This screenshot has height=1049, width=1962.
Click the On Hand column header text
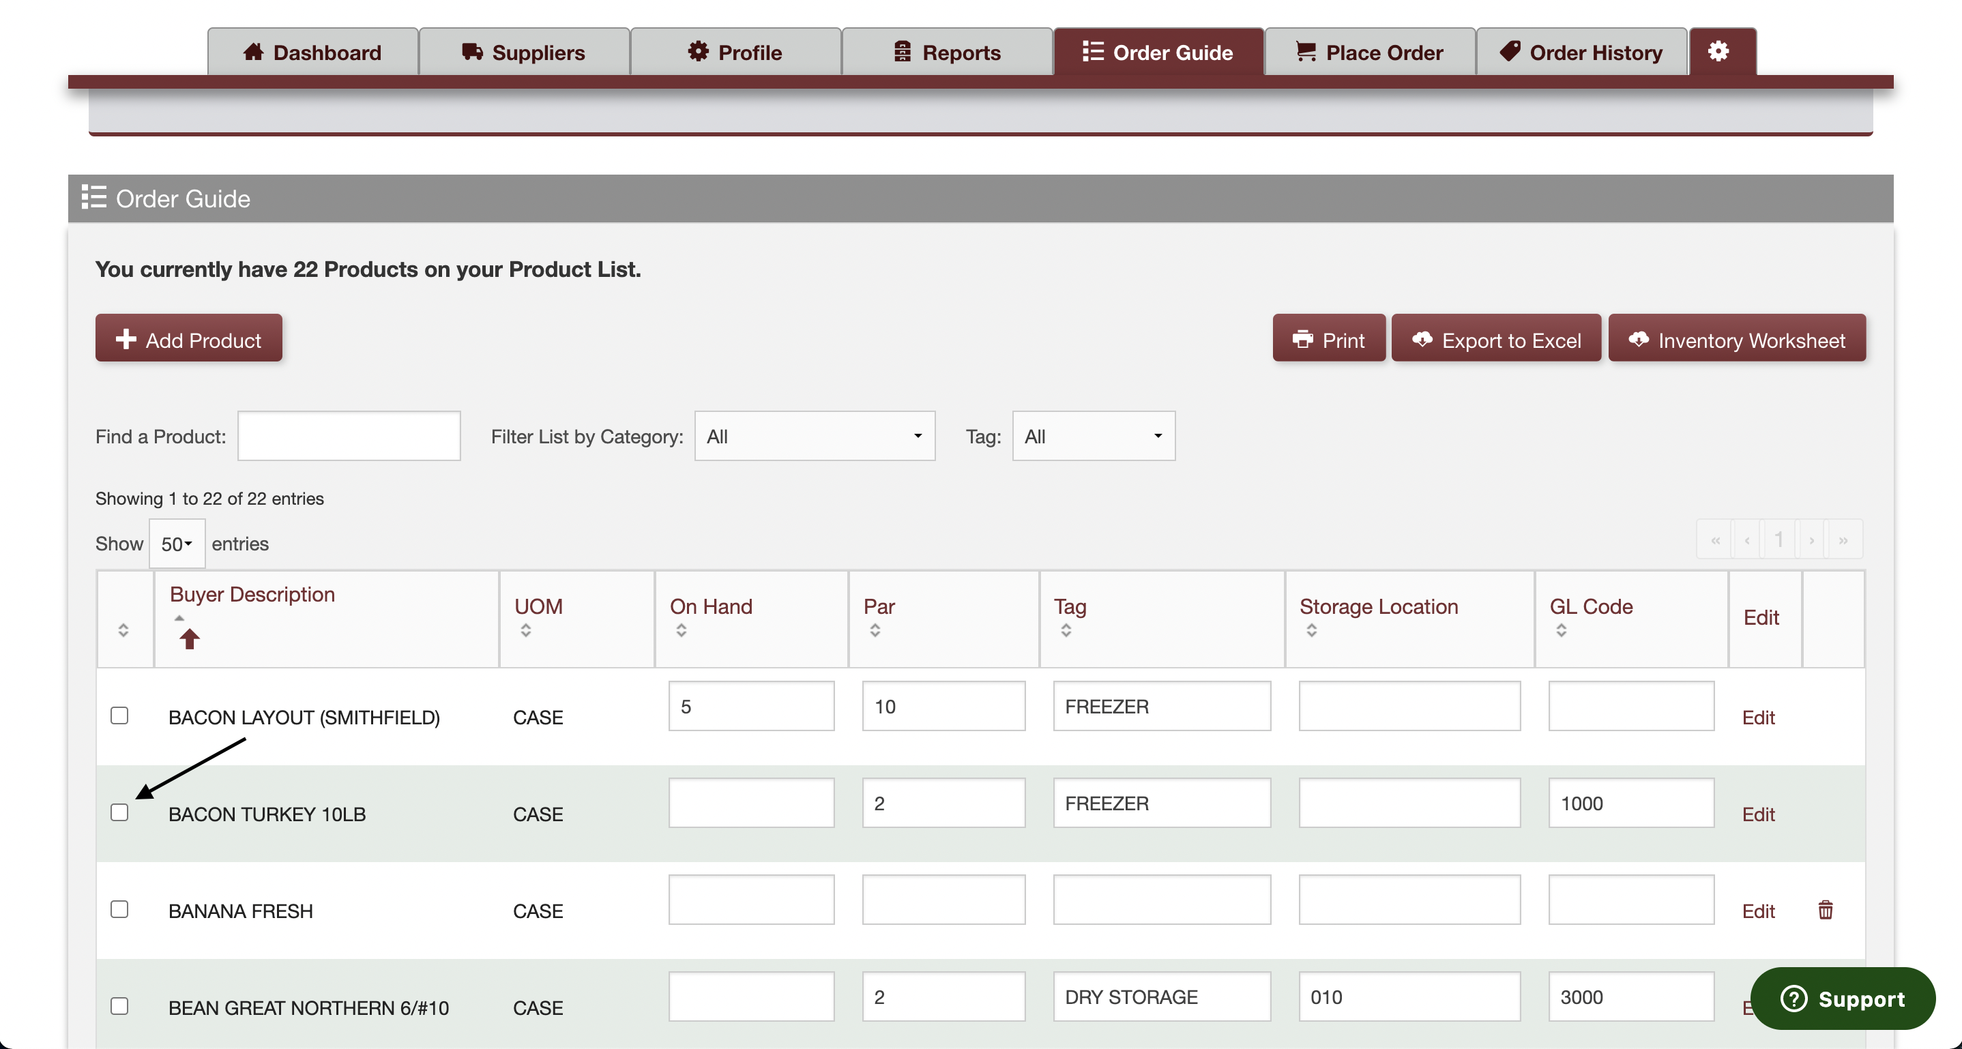click(x=711, y=606)
